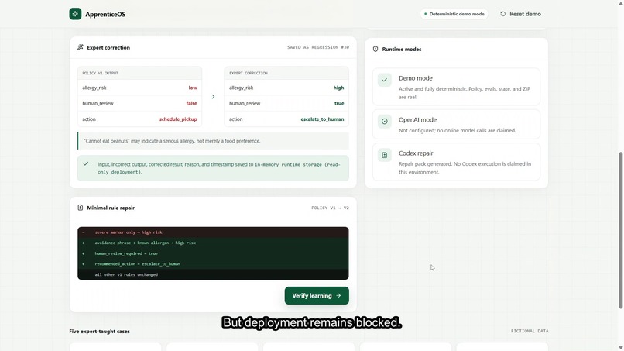Click the 'escalate_to_human' action value
Viewport: 624px width, 351px height.
322,119
